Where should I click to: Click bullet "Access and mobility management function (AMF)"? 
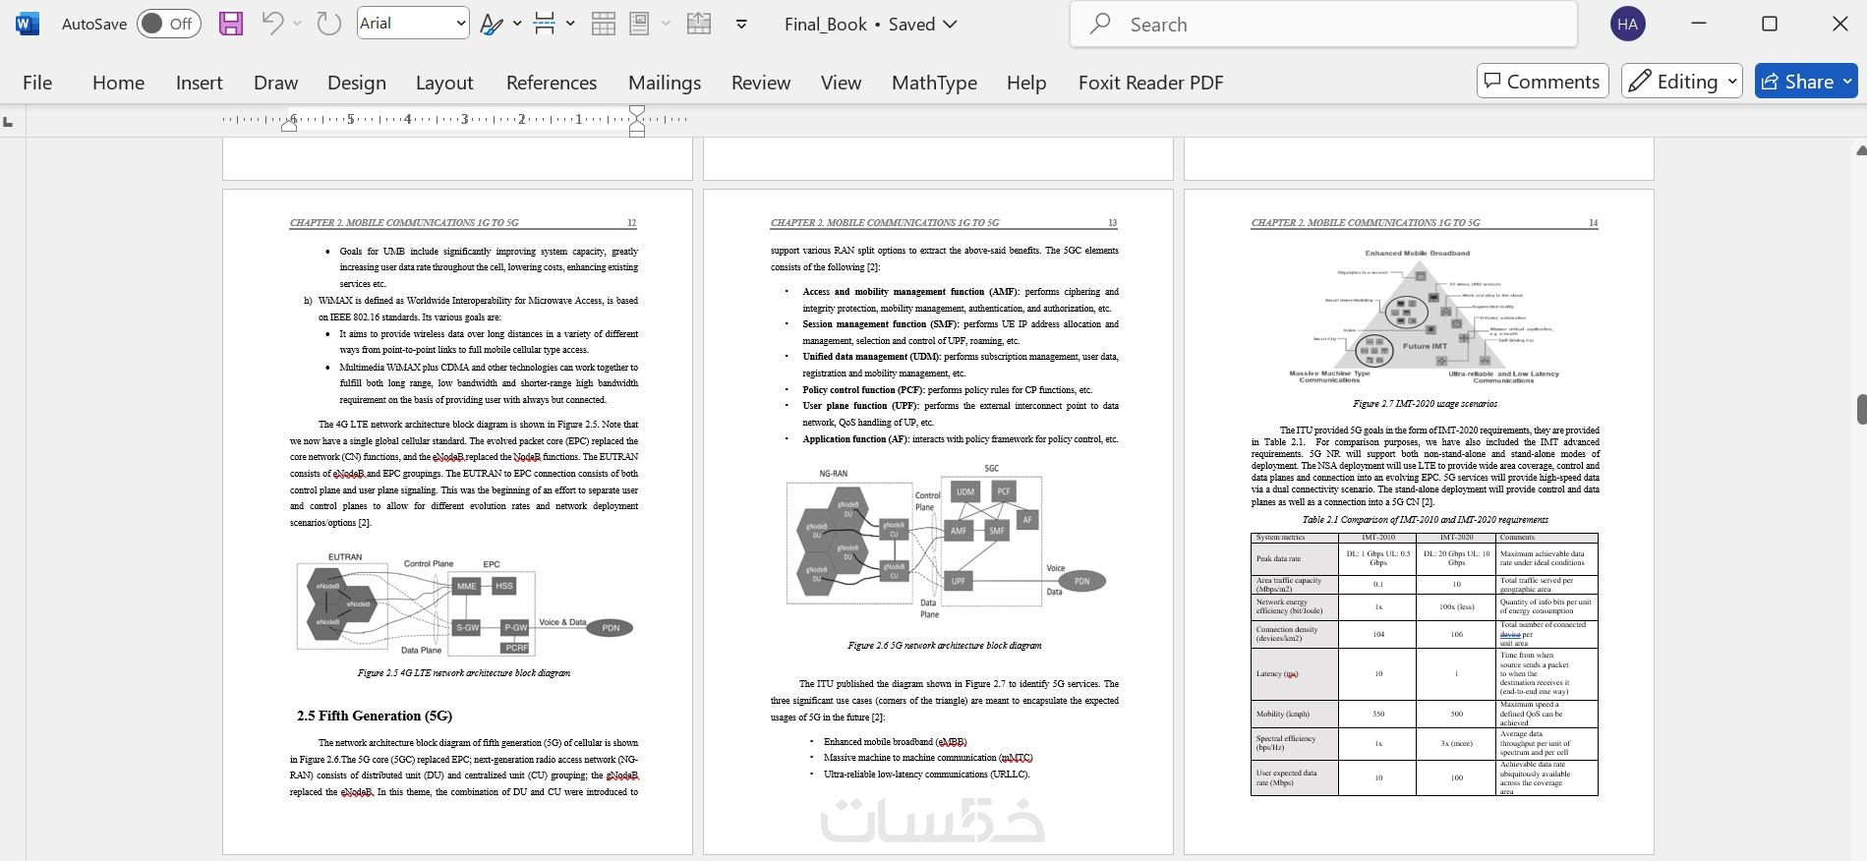point(910,292)
